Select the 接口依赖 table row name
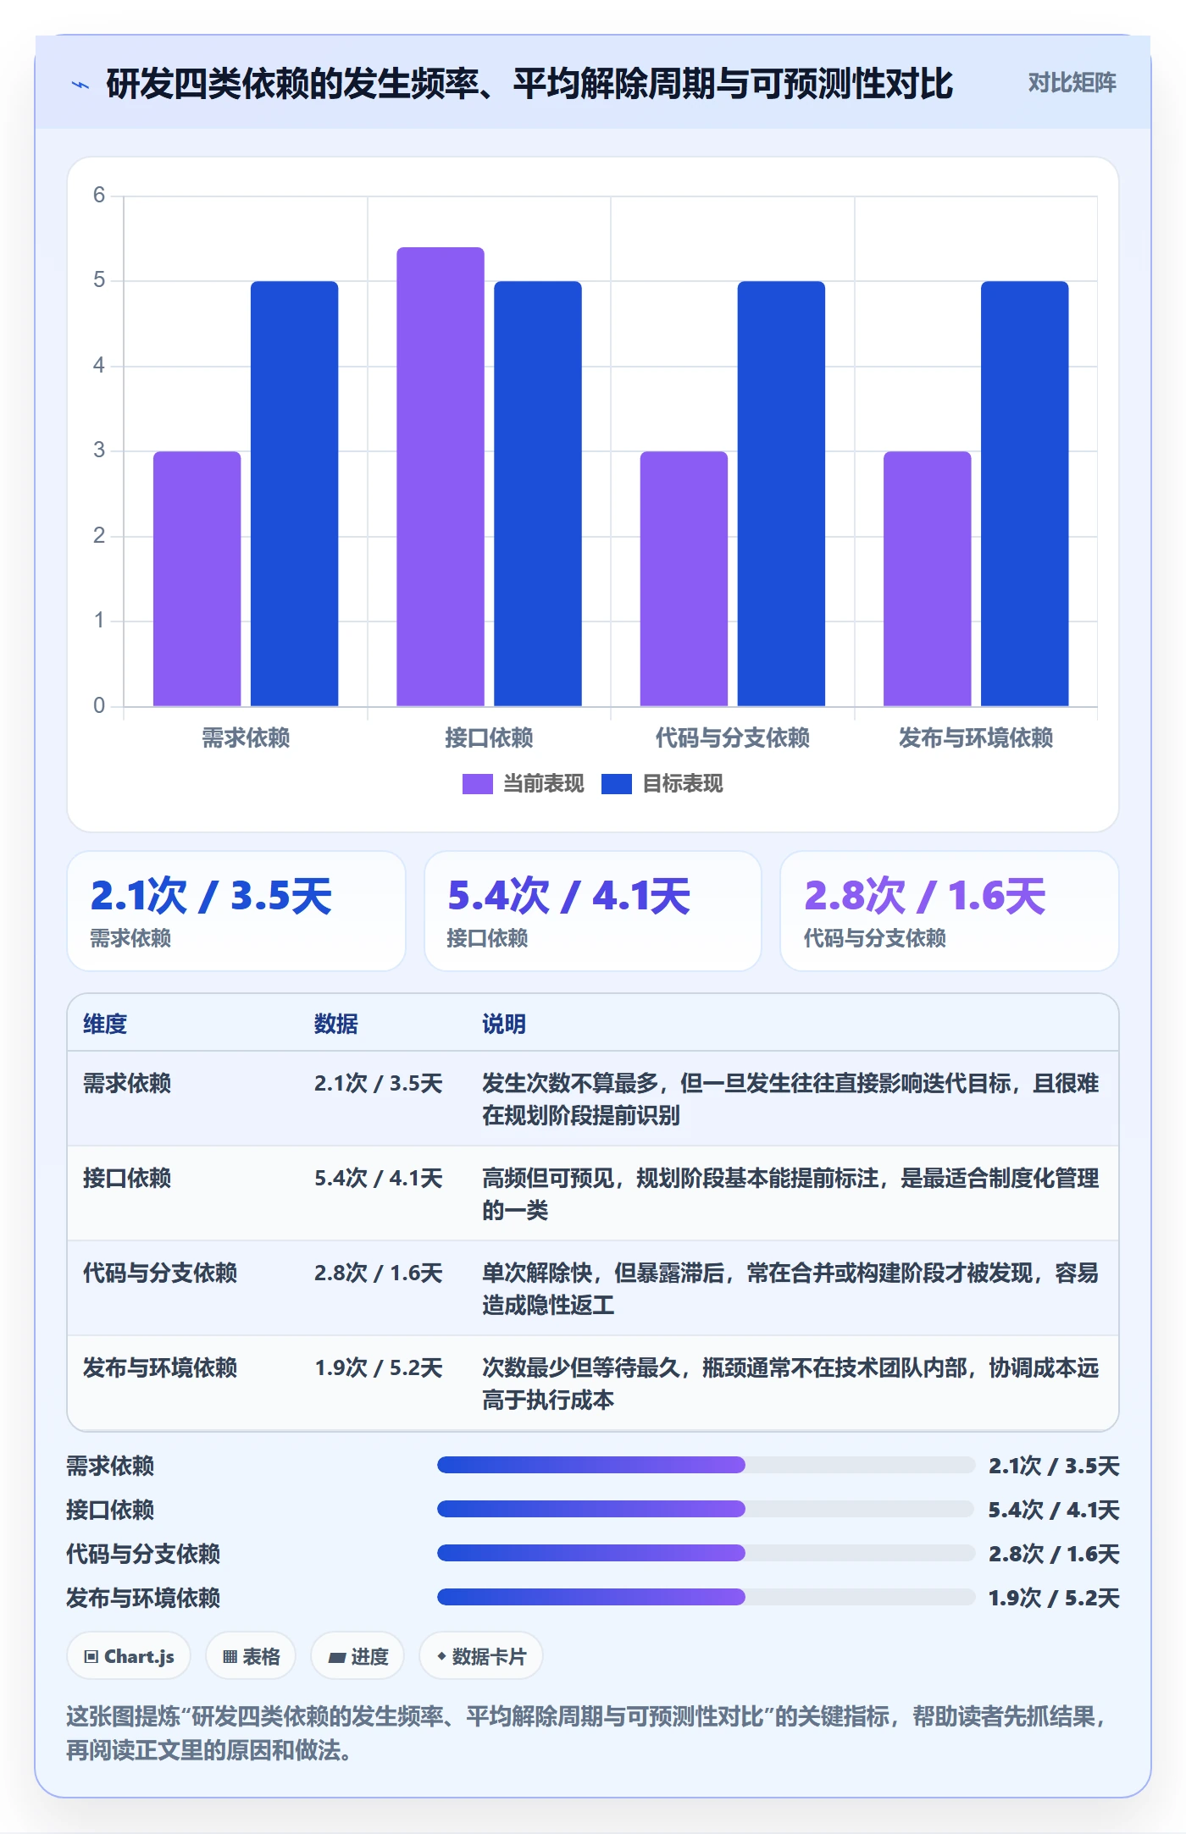This screenshot has width=1186, height=1834. coord(127,1178)
